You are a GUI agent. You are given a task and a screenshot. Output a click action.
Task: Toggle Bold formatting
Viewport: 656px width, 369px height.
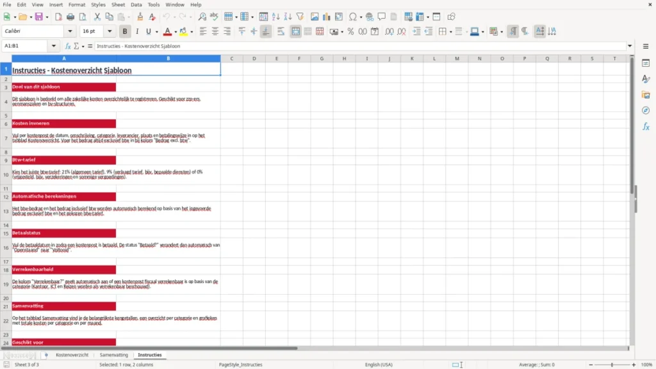point(125,31)
